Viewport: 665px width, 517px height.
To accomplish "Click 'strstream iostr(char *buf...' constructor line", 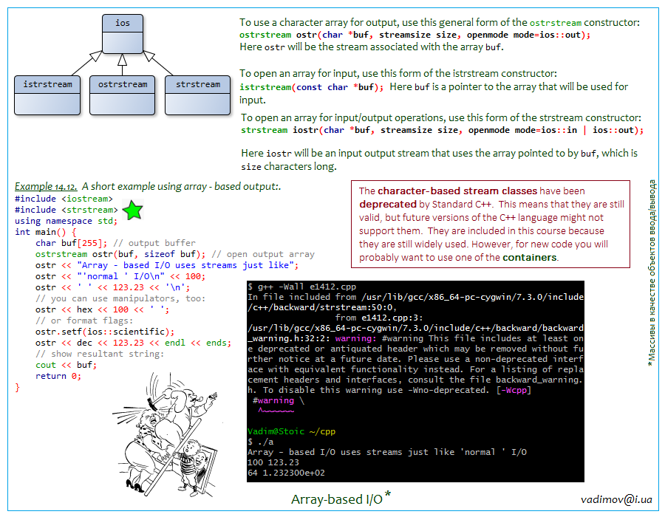I will click(442, 130).
